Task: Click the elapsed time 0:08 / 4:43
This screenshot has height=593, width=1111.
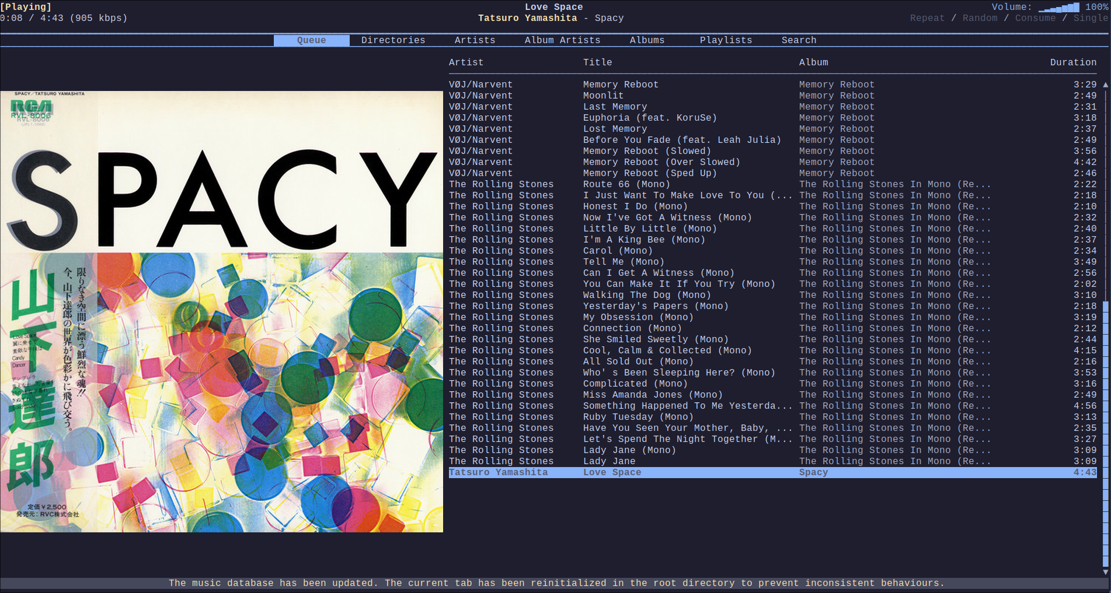Action: click(32, 18)
